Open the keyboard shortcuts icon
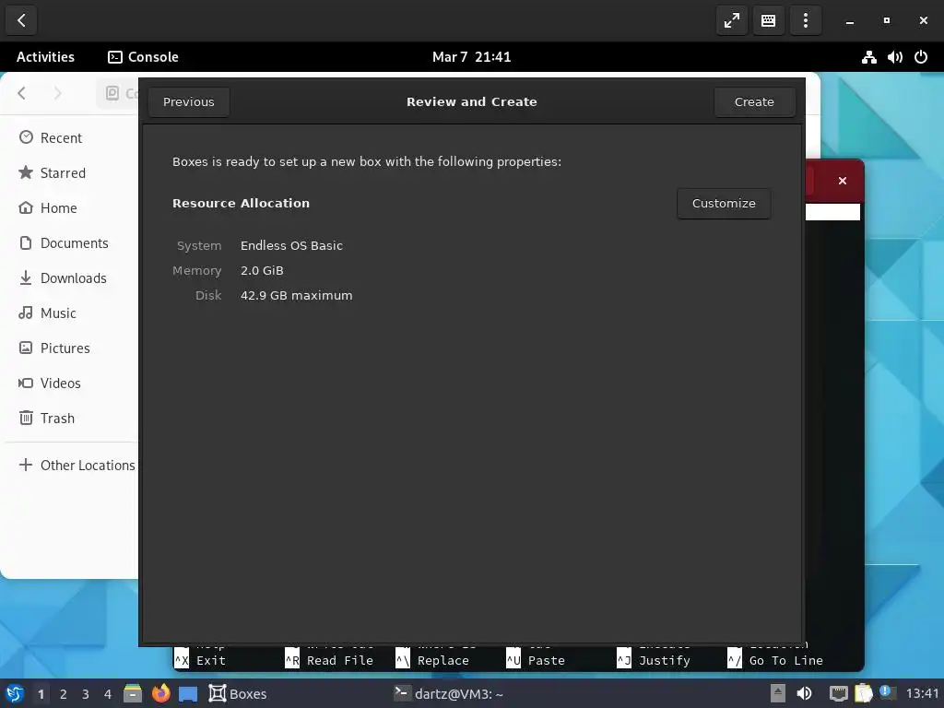The image size is (944, 708). [x=768, y=20]
